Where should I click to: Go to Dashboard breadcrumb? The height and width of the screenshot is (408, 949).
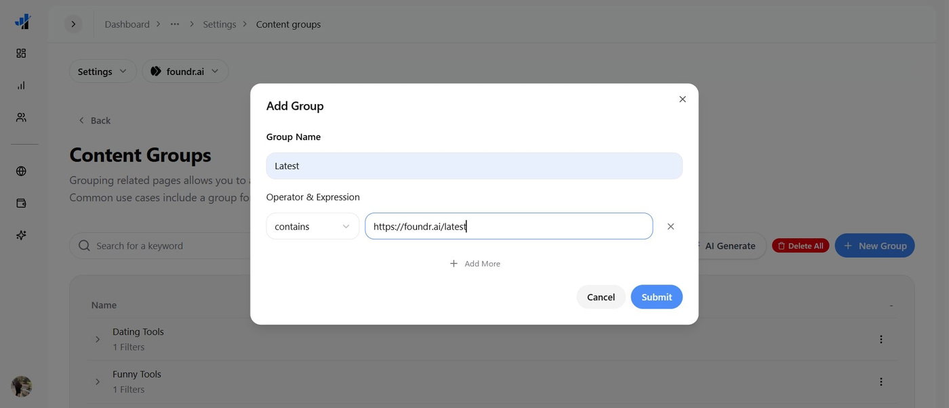click(x=127, y=24)
